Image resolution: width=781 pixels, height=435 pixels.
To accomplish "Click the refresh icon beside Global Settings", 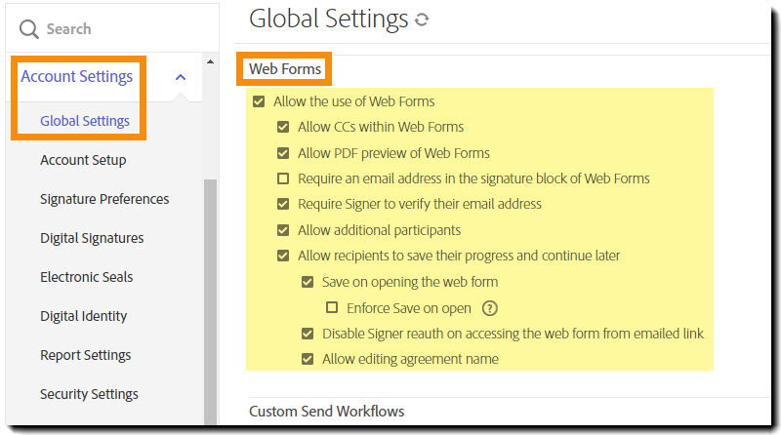I will (x=422, y=20).
